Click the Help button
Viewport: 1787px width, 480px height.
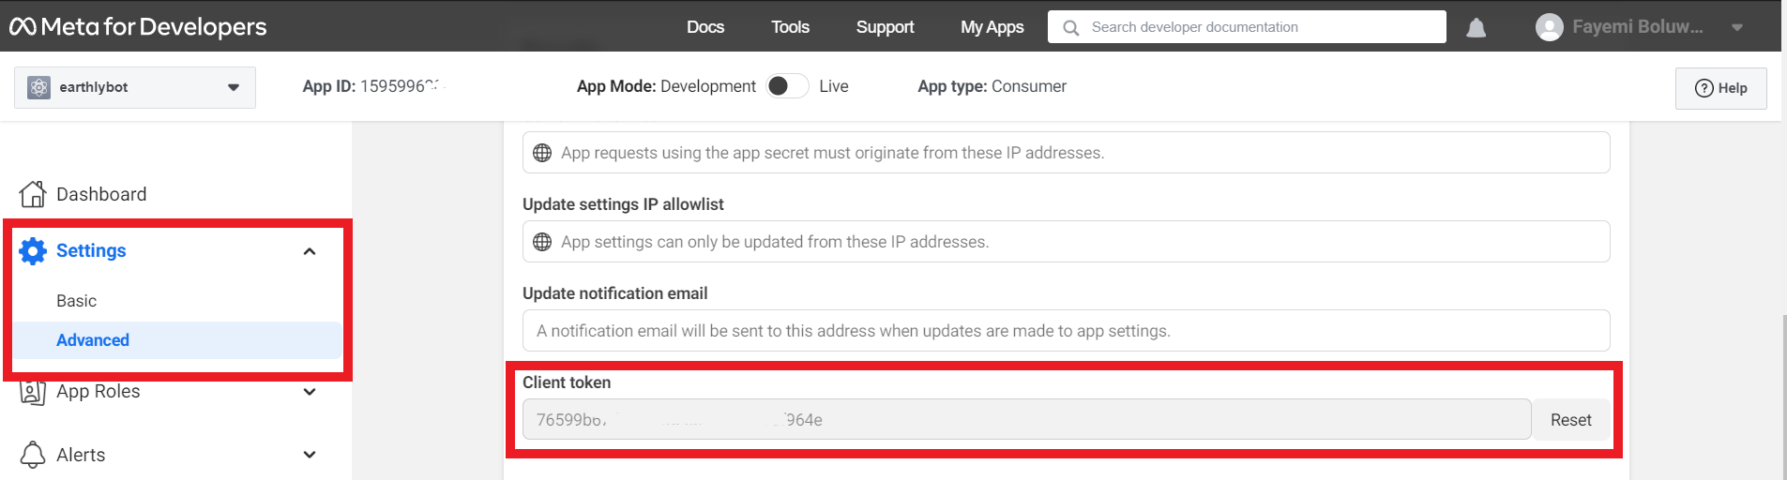1720,88
